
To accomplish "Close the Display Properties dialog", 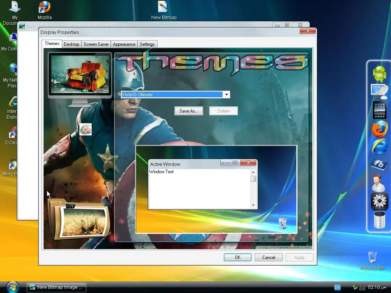I will coord(308,31).
